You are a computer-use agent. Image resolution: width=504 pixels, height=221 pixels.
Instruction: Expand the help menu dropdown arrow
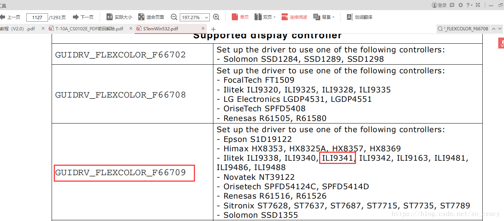(x=472, y=5)
